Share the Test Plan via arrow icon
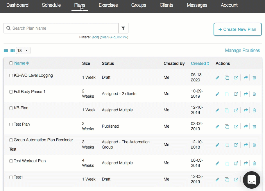Screen dimensions: 265x191 [x=246, y=126]
